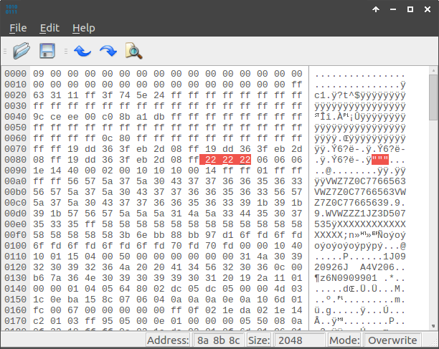Open the Help menu
Viewport: 439px width, 349px height.
point(83,28)
